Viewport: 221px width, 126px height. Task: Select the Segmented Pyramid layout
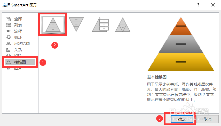pos(123,25)
